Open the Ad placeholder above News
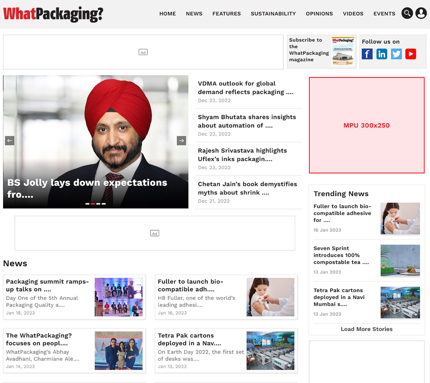 coord(155,233)
